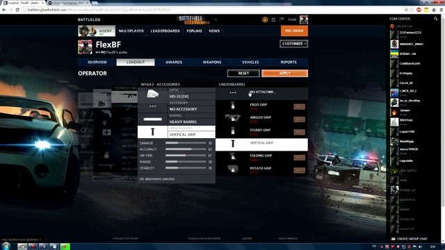Click the Chrome taskbar icon
The height and width of the screenshot is (250, 445).
click(22, 247)
